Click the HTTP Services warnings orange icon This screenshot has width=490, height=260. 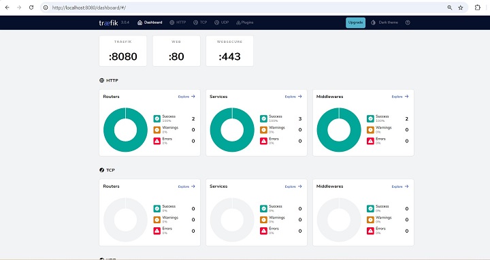pyautogui.click(x=264, y=130)
